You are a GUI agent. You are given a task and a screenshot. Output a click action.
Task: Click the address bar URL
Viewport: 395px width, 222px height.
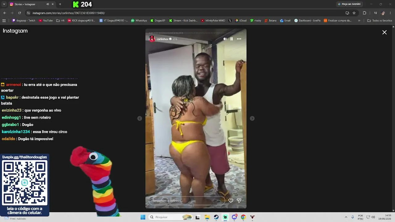(69, 13)
